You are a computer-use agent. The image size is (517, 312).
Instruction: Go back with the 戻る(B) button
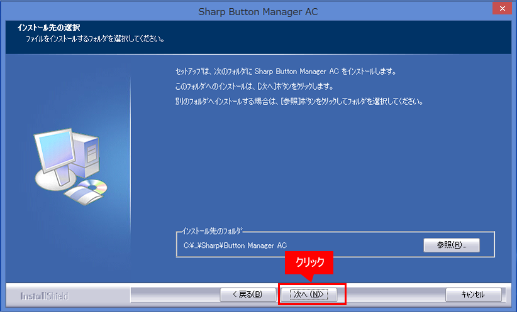click(247, 294)
